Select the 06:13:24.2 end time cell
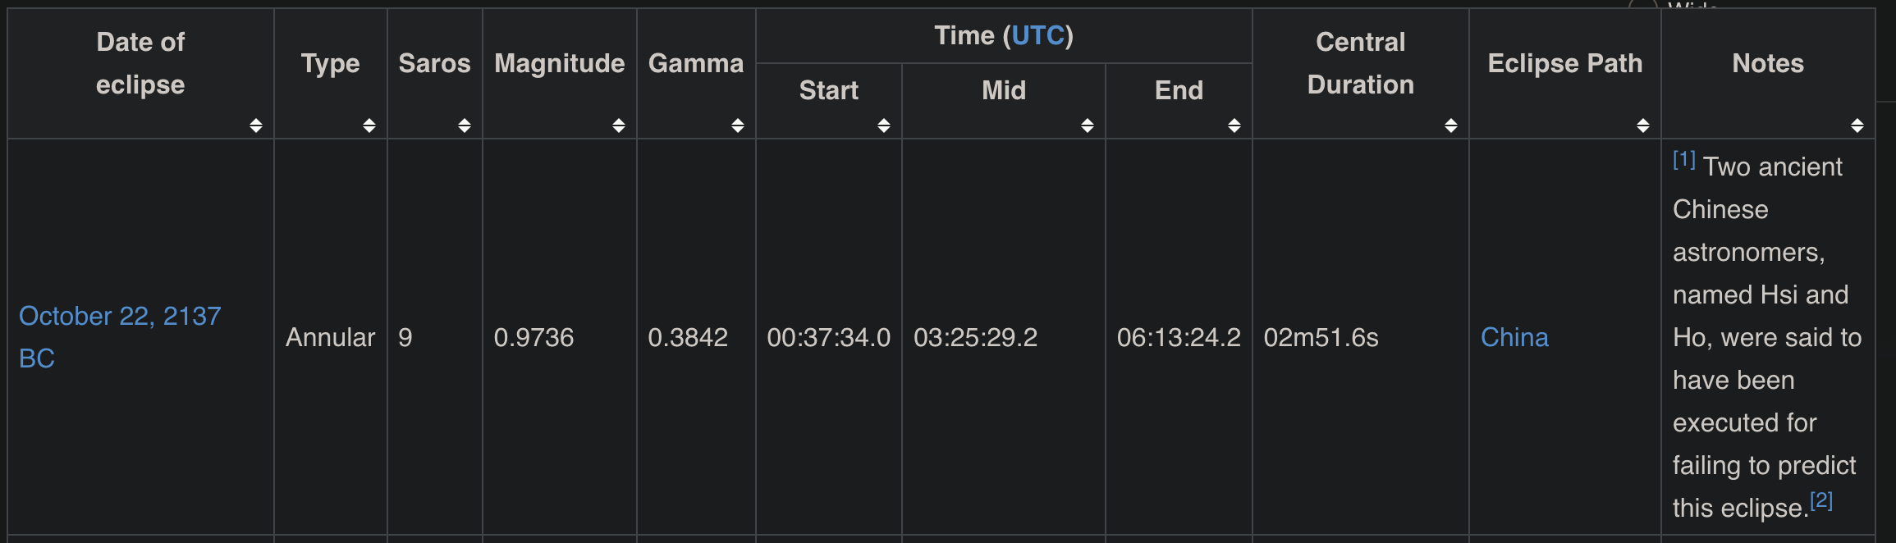1896x543 pixels. point(1179,337)
